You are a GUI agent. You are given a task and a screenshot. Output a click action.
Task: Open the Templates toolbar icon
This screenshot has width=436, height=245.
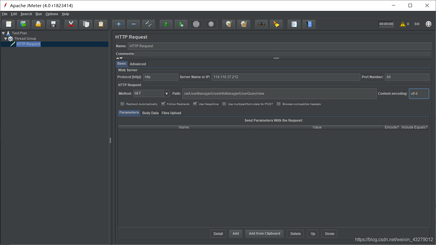pyautogui.click(x=24, y=24)
